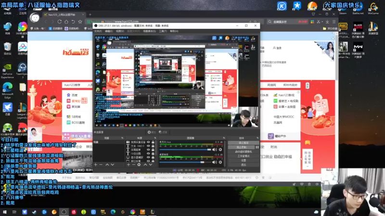Open OBS 场景集合(S) menu

tap(149, 31)
